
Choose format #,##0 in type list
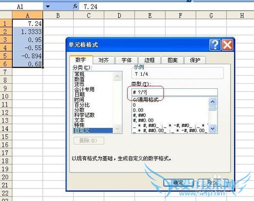coord(170,115)
